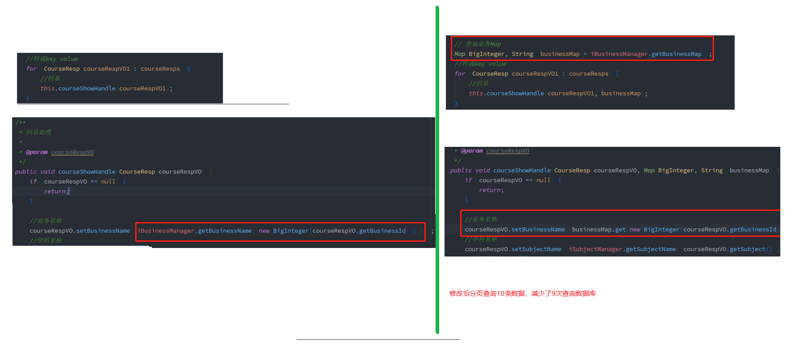
Task: Click '//业务名称' comment above iBusinessManager.getBusinessName
Action: tap(46, 221)
